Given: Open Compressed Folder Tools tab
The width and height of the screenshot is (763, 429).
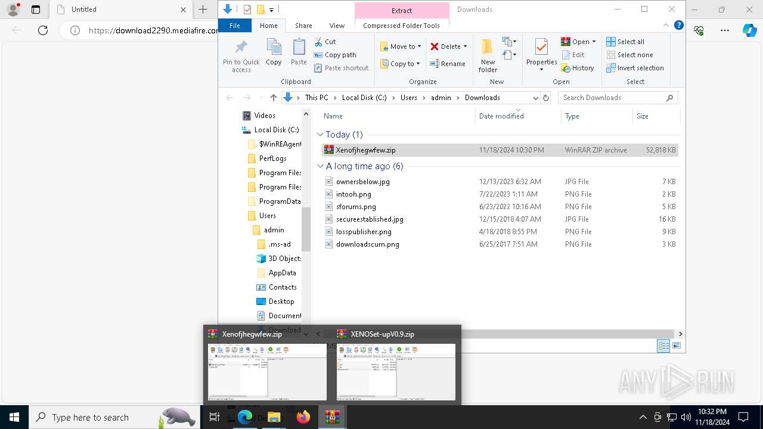Looking at the screenshot, I should click(x=401, y=26).
